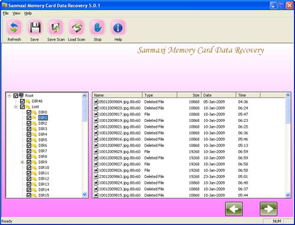The image size is (295, 225).
Task: Click the Root computer icon in tree
Action: (21, 95)
